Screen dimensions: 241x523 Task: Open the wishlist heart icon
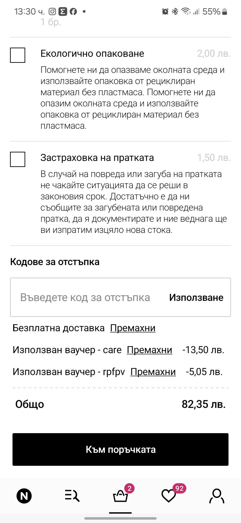coord(169,496)
